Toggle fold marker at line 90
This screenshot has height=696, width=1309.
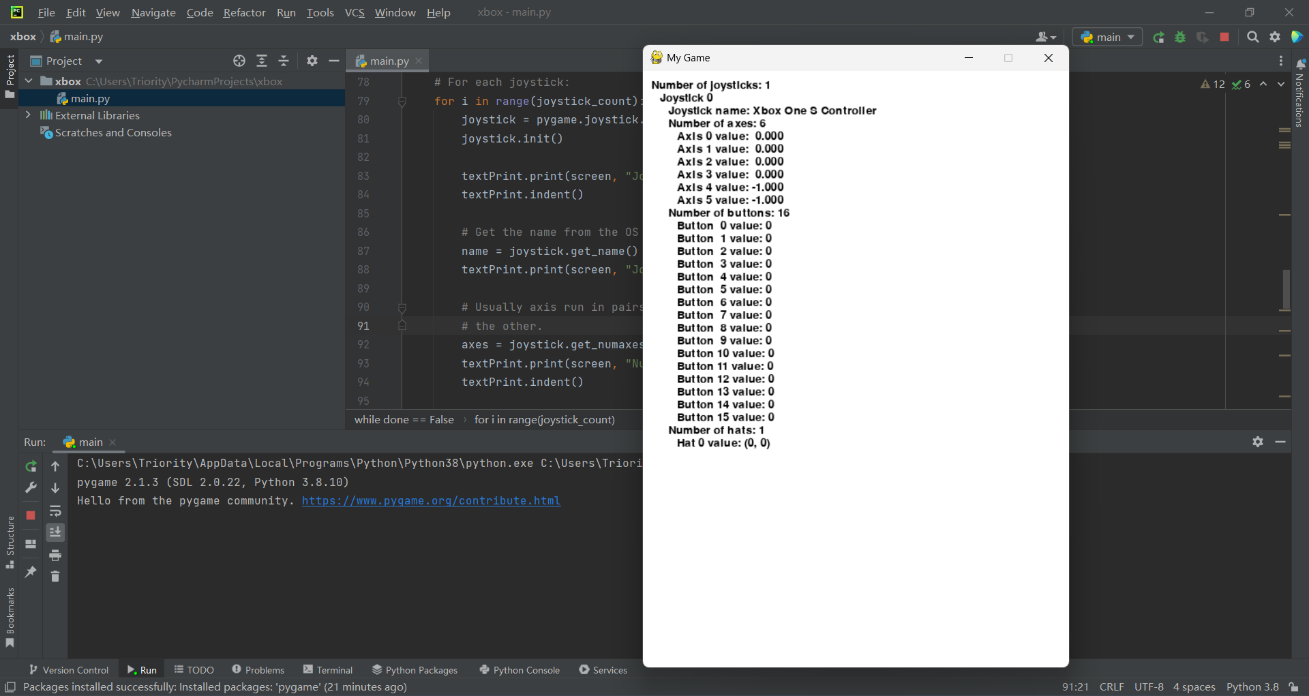click(402, 308)
